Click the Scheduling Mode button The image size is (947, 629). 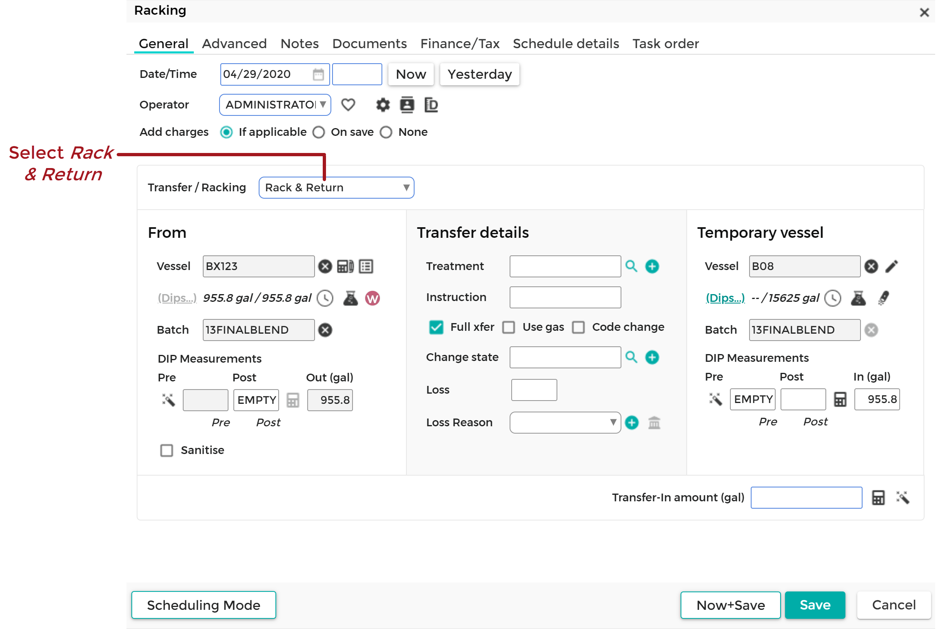[x=204, y=605]
